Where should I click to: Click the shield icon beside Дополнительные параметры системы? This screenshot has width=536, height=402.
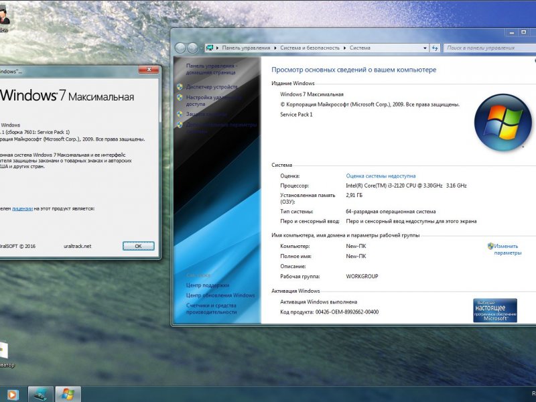click(x=180, y=125)
